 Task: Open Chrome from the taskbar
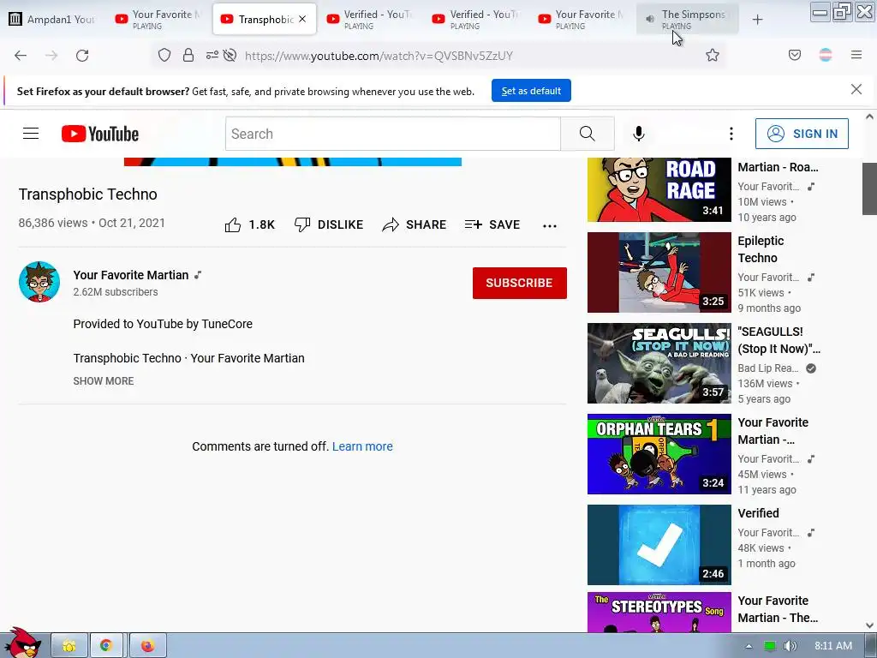click(x=106, y=646)
